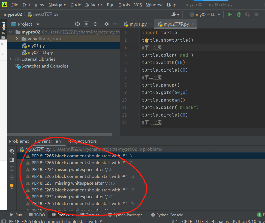Toggle preview pane icon in Problems panel
Screen dimensions: 265x223
tap(12, 160)
